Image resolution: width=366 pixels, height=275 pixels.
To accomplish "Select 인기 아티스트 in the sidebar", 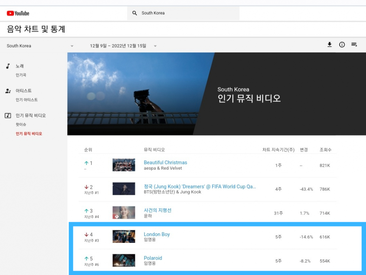I will click(x=26, y=100).
